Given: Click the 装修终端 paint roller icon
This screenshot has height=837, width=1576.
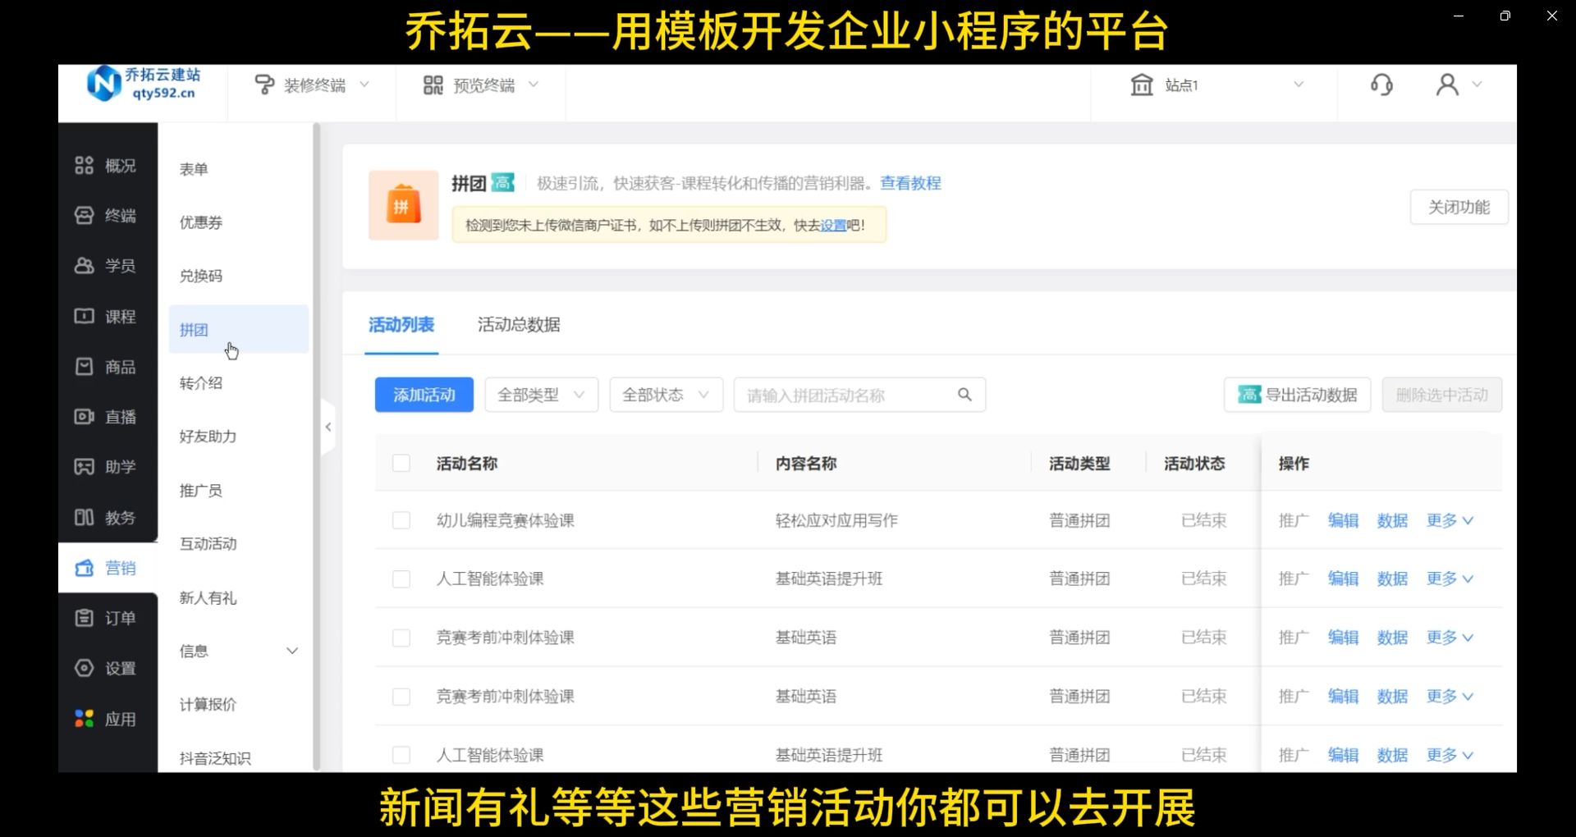Looking at the screenshot, I should (264, 85).
